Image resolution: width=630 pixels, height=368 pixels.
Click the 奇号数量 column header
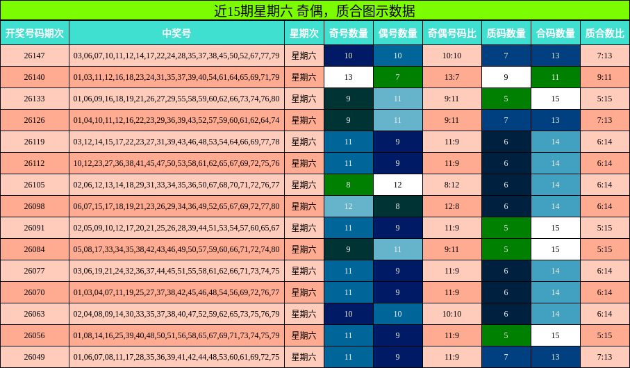pos(349,33)
